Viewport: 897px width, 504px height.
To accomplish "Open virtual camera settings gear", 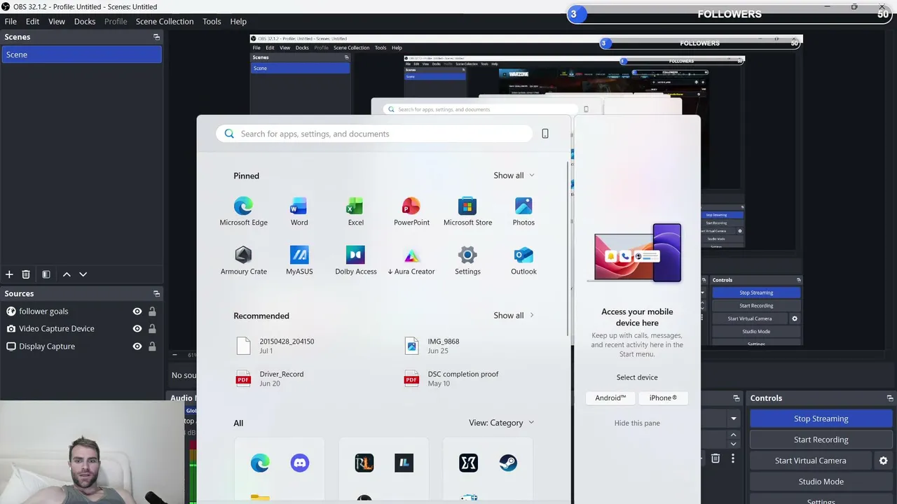I will tap(883, 461).
